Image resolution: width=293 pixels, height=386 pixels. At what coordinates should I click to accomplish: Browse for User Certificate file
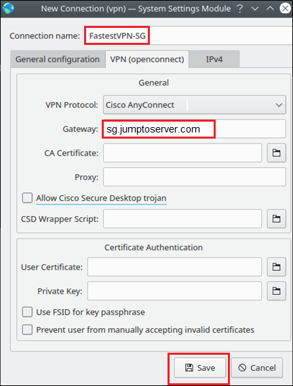[x=277, y=267]
